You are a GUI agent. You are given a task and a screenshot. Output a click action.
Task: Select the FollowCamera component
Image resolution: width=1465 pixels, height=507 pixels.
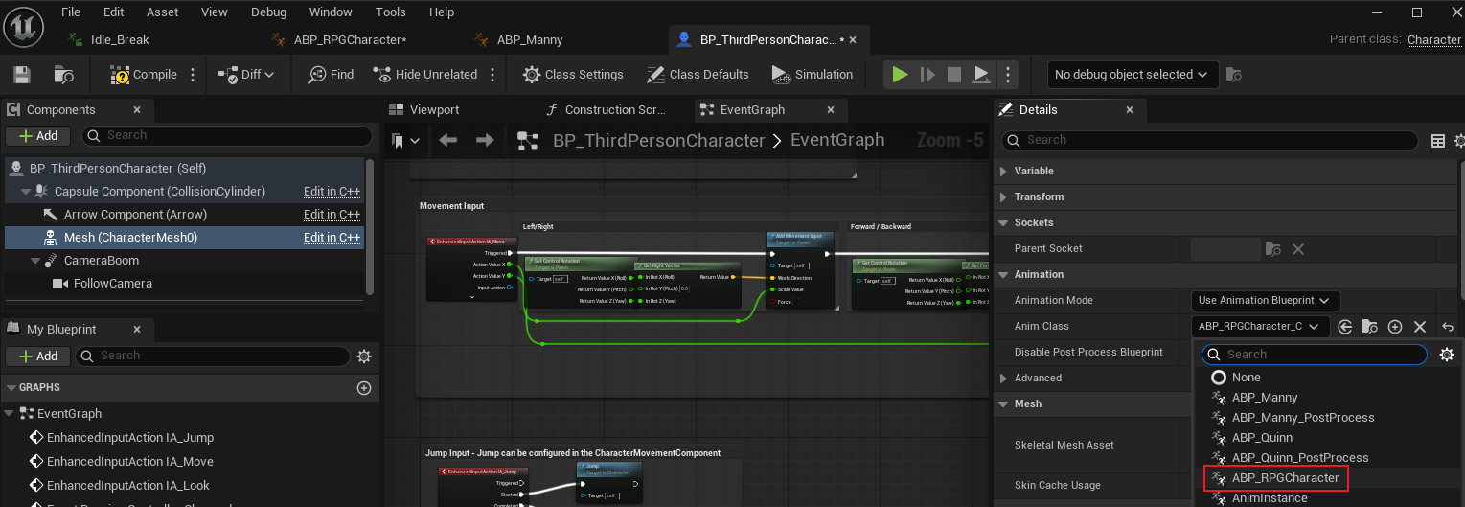113,284
